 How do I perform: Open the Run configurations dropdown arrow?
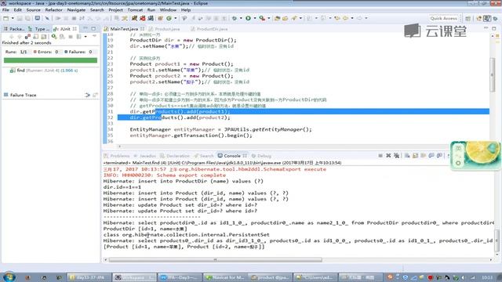pos(254,18)
